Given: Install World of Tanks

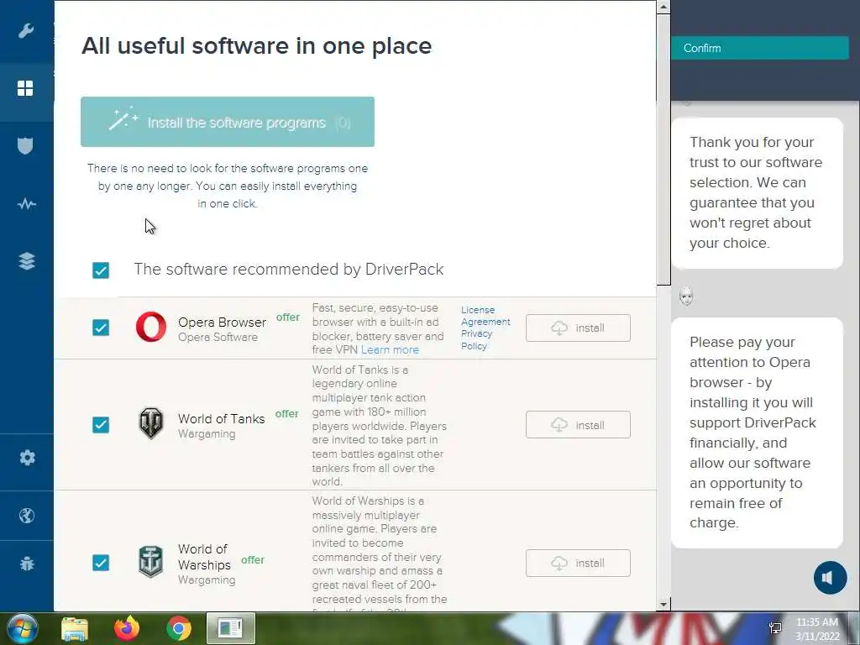Looking at the screenshot, I should (578, 425).
